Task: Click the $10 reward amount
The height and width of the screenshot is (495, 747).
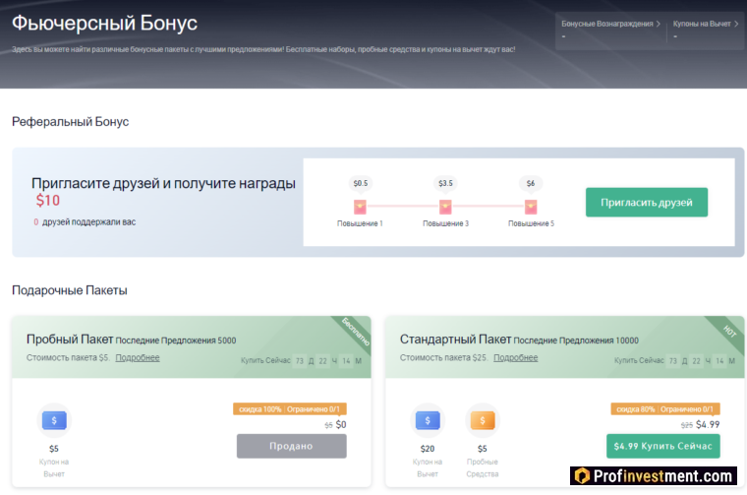Action: (48, 201)
